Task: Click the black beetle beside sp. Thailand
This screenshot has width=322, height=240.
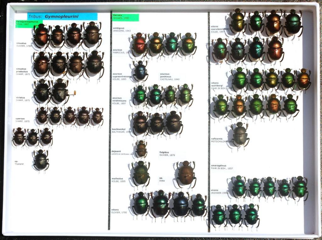Action: 41,160
